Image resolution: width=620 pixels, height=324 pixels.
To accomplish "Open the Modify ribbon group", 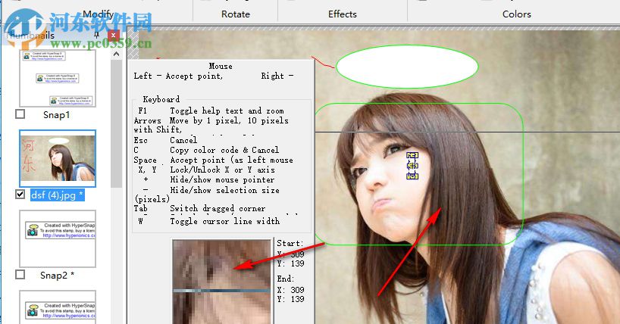I will (99, 14).
